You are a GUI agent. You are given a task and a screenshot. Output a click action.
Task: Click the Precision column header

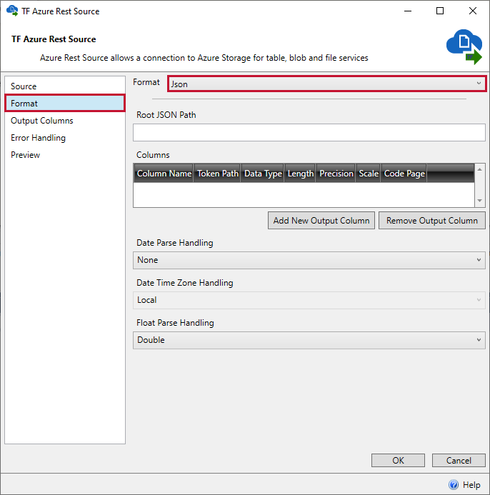click(336, 174)
